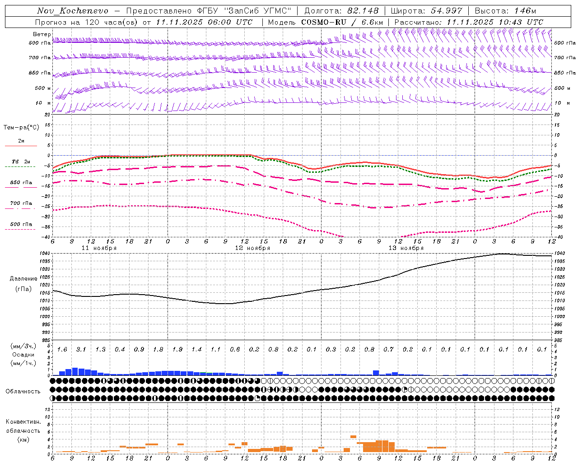Viewport: 578px width, 462px height.
Task: Click the (гПа) unit label under Давление
Action: tap(23, 289)
